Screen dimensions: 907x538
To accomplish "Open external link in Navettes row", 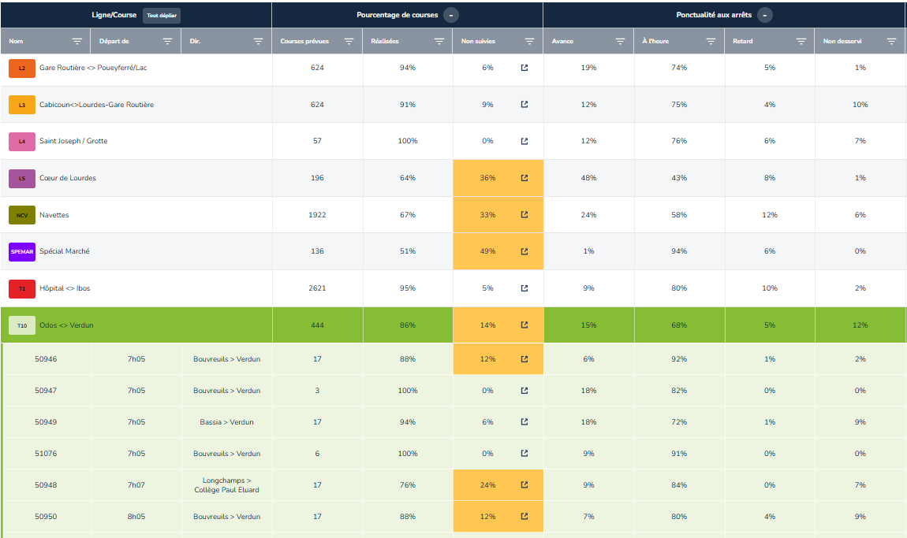I will click(524, 215).
